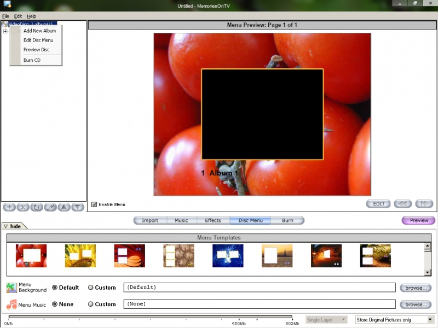Expand the album tree node

(5, 31)
